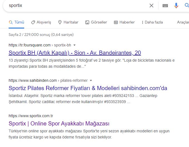Select the Tümü tab
This screenshot has width=189, height=147.
(16, 22)
